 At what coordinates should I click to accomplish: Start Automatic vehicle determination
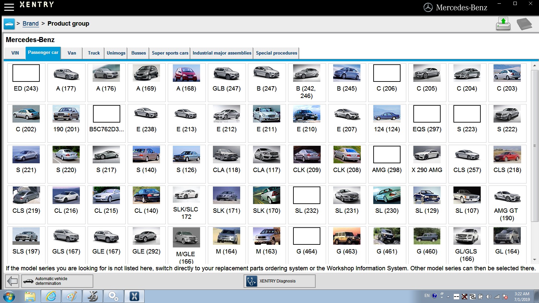pos(57,281)
